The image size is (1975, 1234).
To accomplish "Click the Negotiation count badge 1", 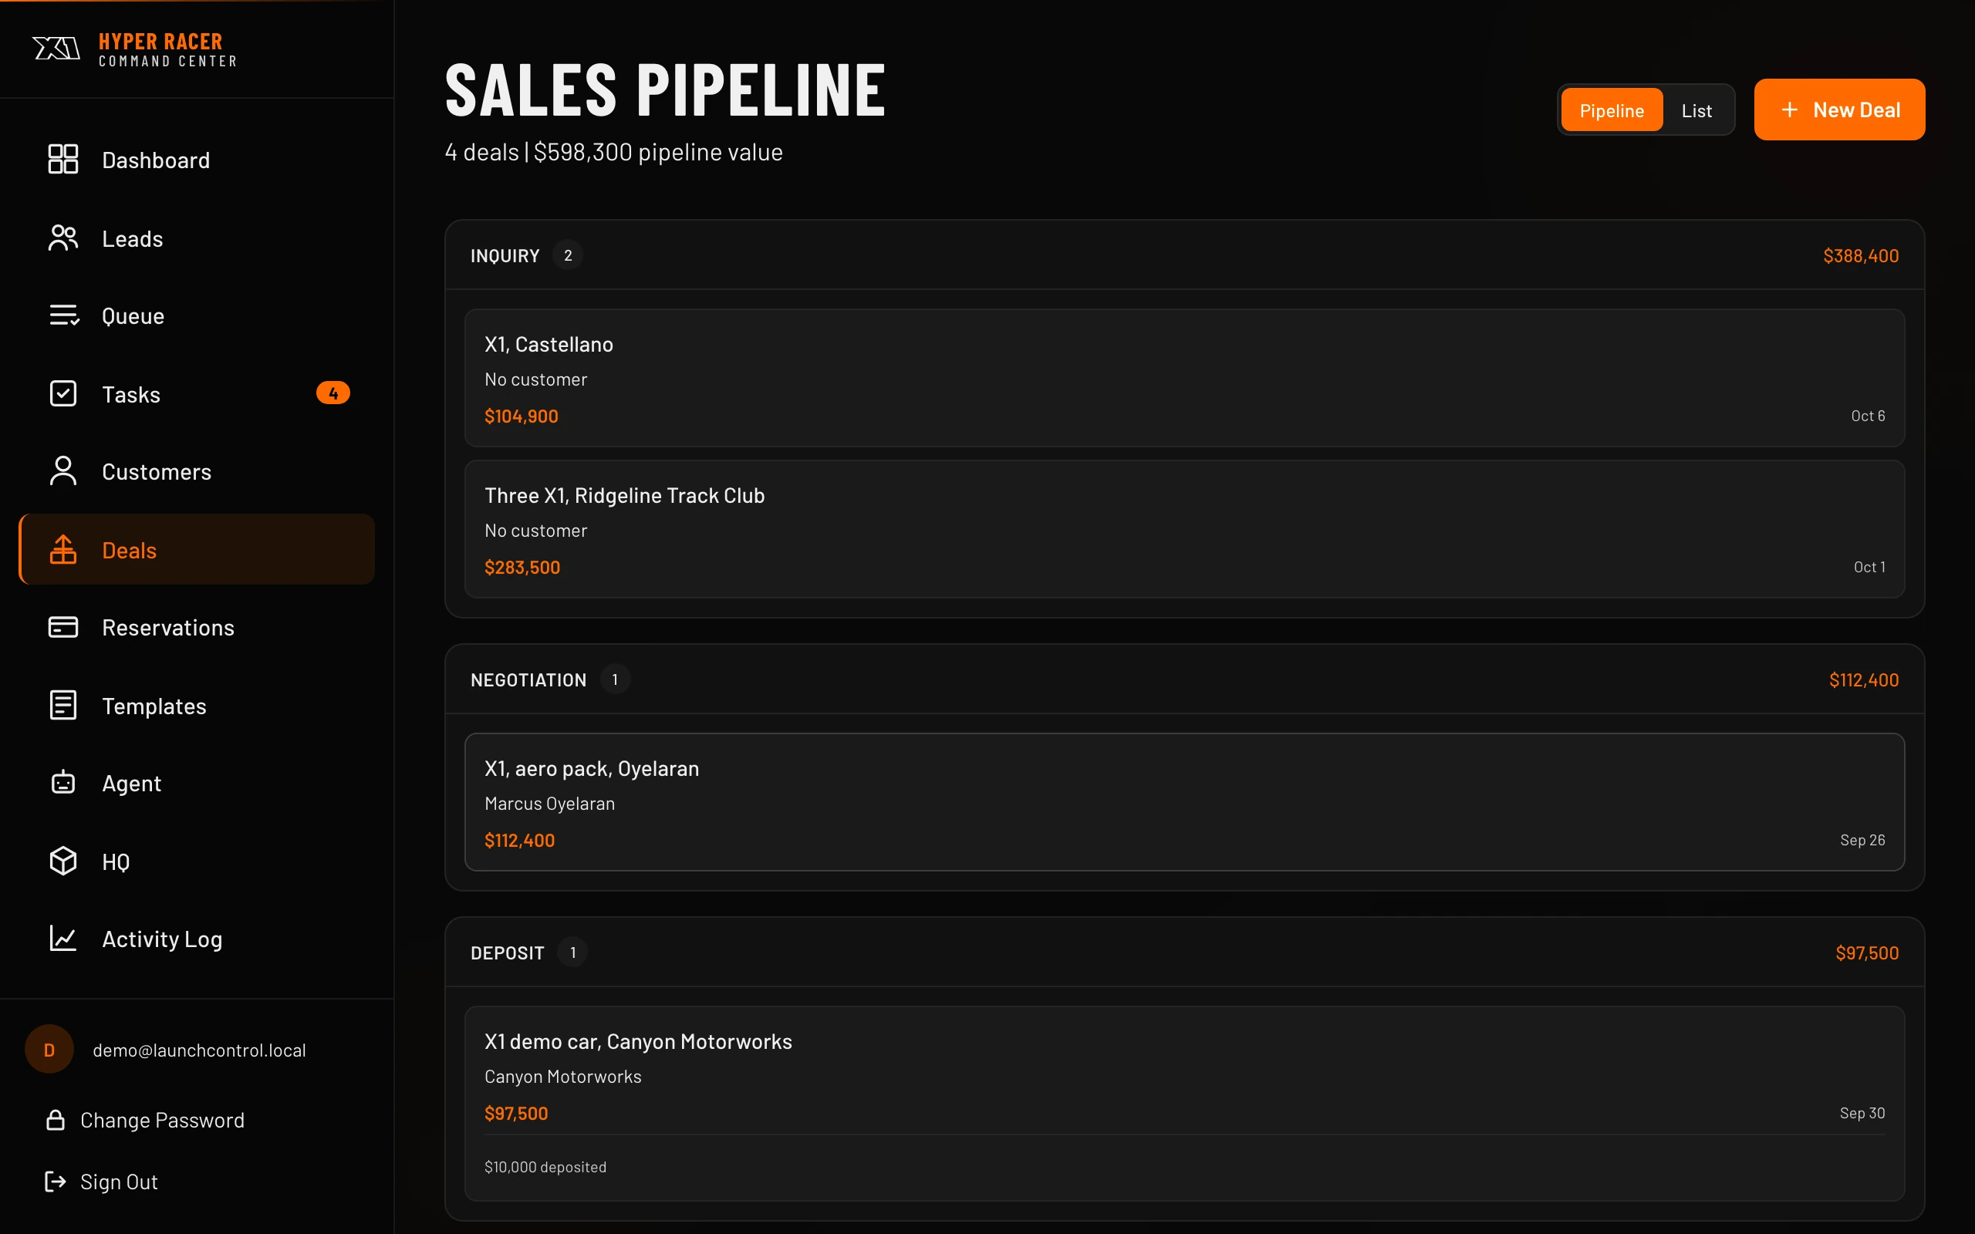I will [615, 679].
